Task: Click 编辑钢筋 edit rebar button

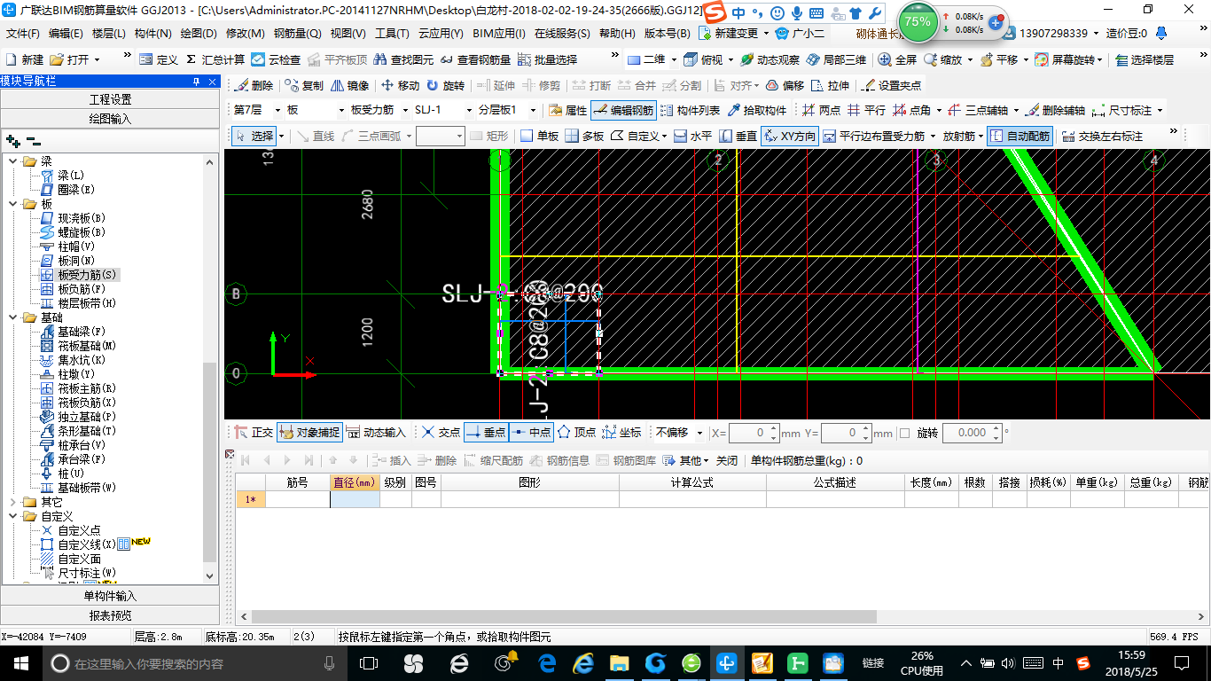Action: (x=623, y=111)
